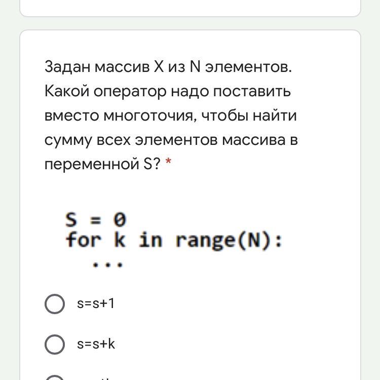Select the partially visible third radio option
Viewport: 380px width, 380px height.
[55, 377]
